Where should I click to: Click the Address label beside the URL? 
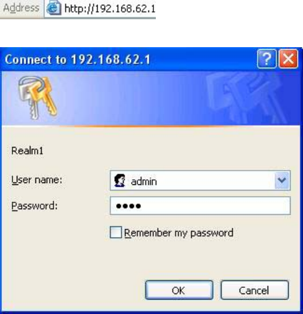(x=21, y=8)
